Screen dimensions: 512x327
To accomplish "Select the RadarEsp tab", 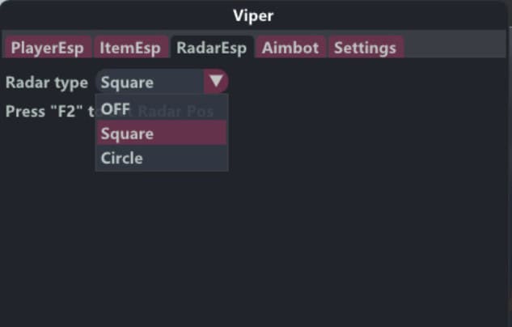I will pyautogui.click(x=212, y=48).
